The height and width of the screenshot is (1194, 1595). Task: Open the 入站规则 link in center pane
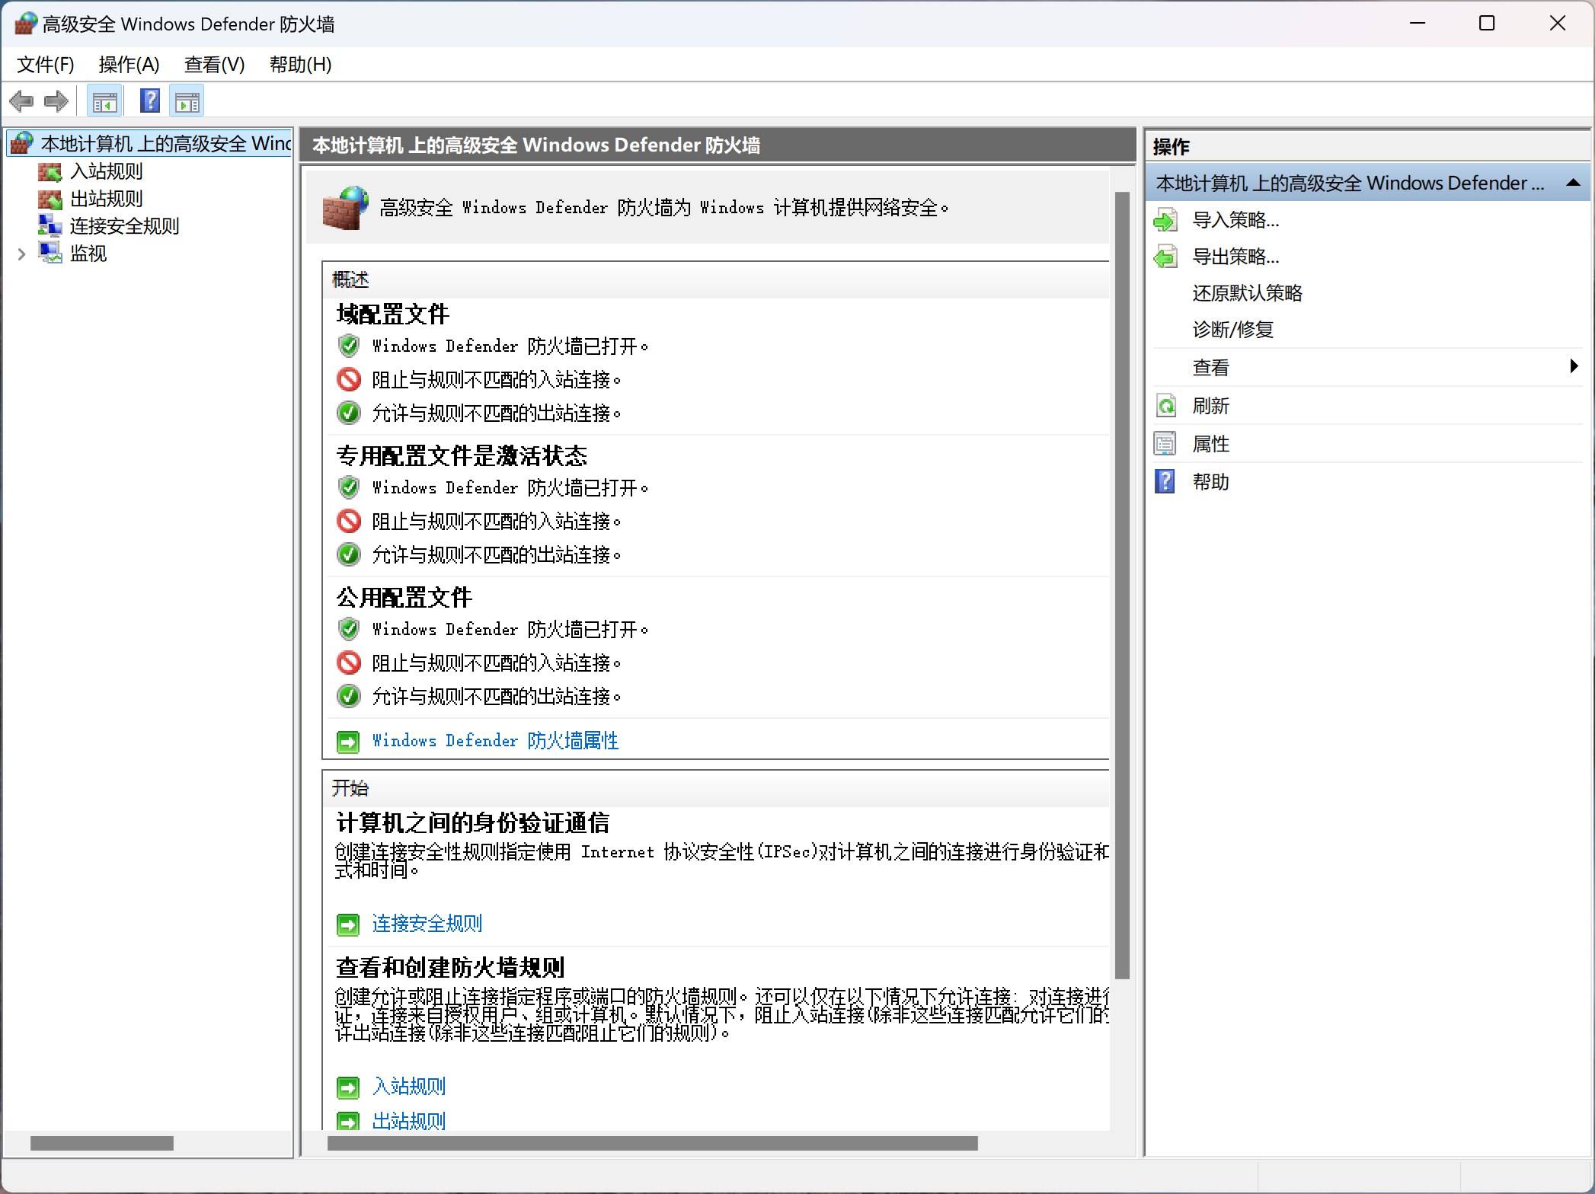pos(408,1087)
